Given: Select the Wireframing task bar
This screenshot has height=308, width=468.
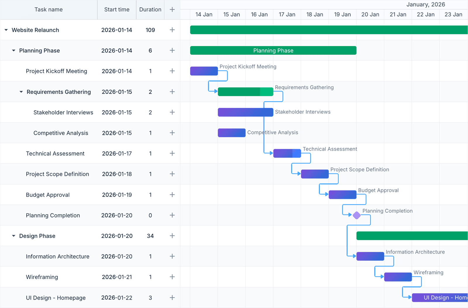Looking at the screenshot, I should click(x=398, y=277).
